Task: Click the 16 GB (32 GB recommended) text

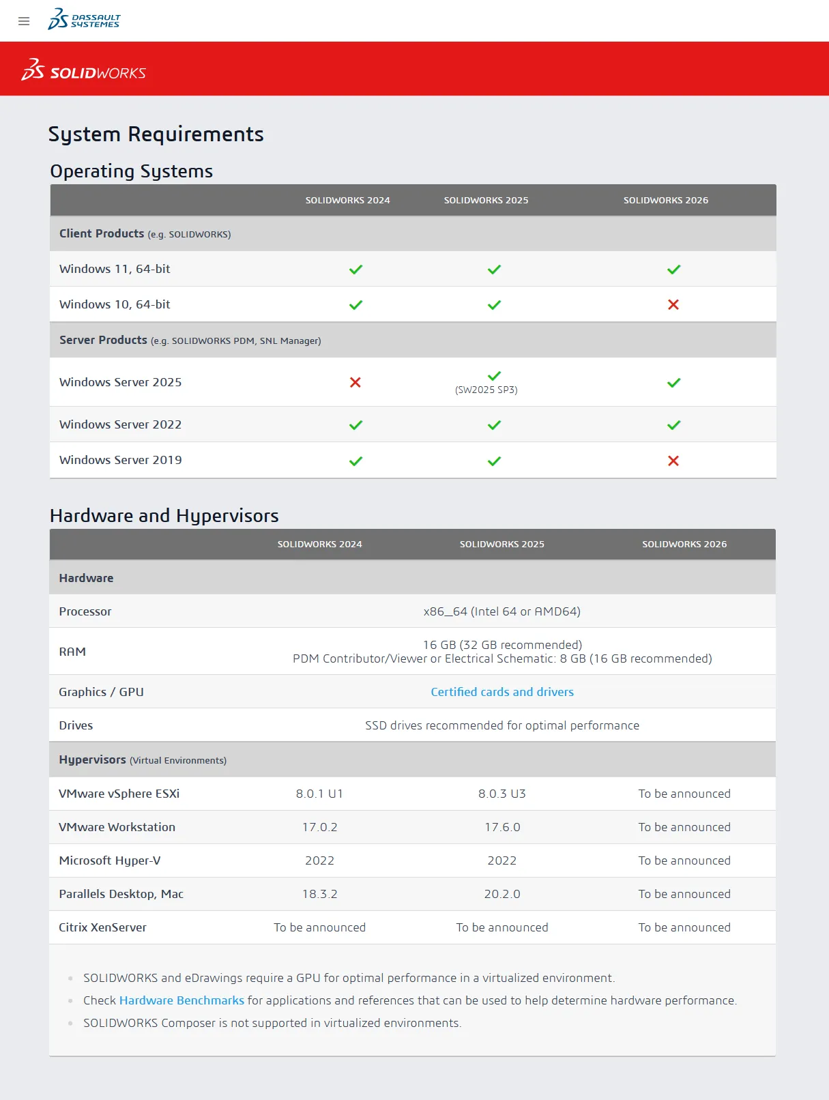Action: coord(502,645)
